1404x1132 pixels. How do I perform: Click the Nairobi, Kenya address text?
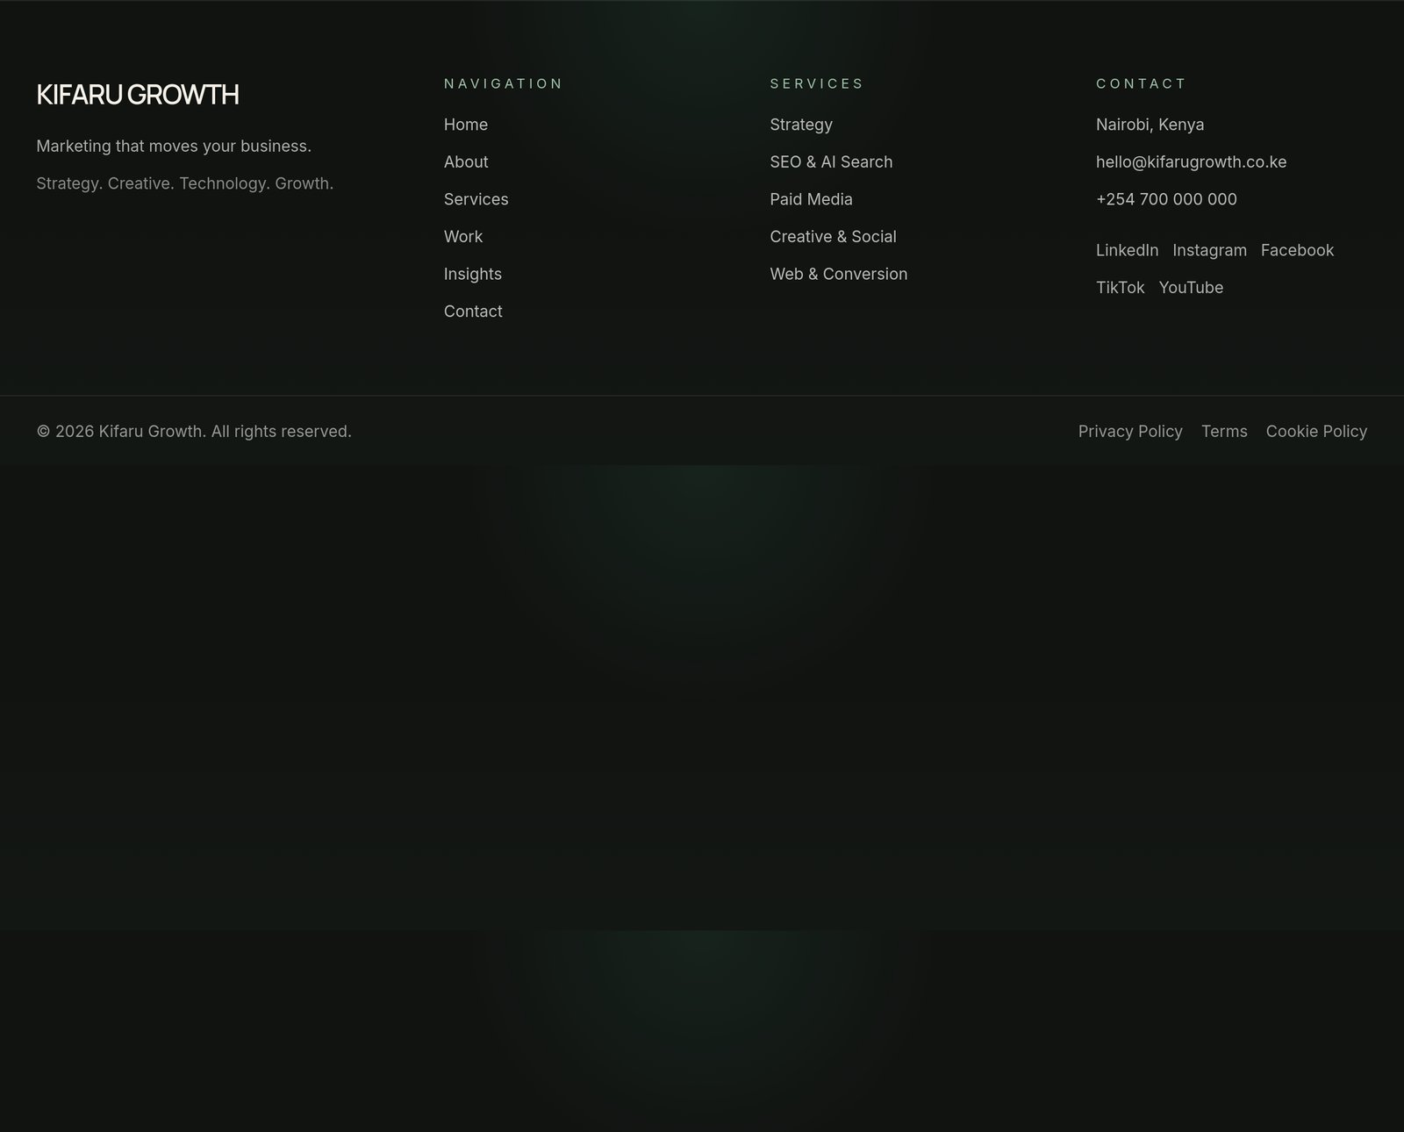[x=1150, y=125]
